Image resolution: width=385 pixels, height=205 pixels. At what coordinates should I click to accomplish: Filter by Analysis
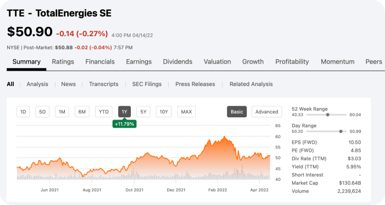[x=37, y=84]
